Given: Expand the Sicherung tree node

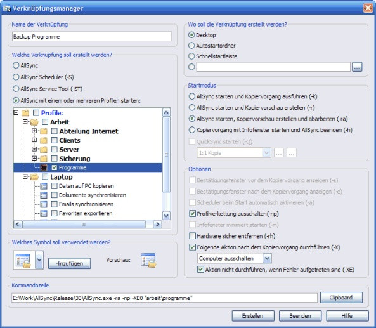Looking at the screenshot, I should tap(34, 158).
